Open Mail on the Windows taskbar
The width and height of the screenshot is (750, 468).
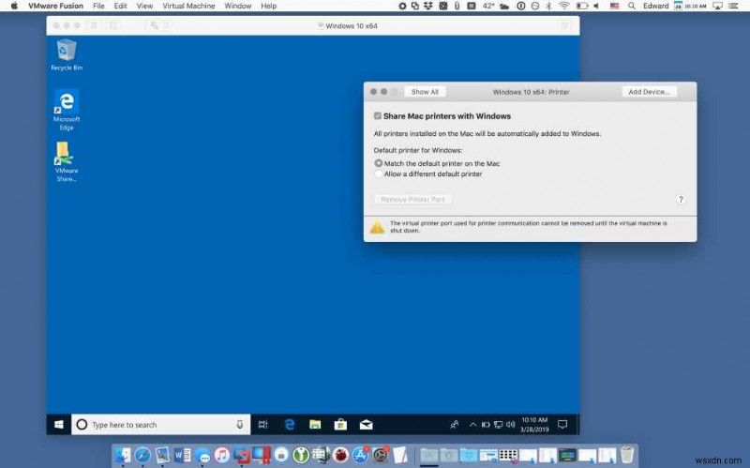pyautogui.click(x=367, y=425)
